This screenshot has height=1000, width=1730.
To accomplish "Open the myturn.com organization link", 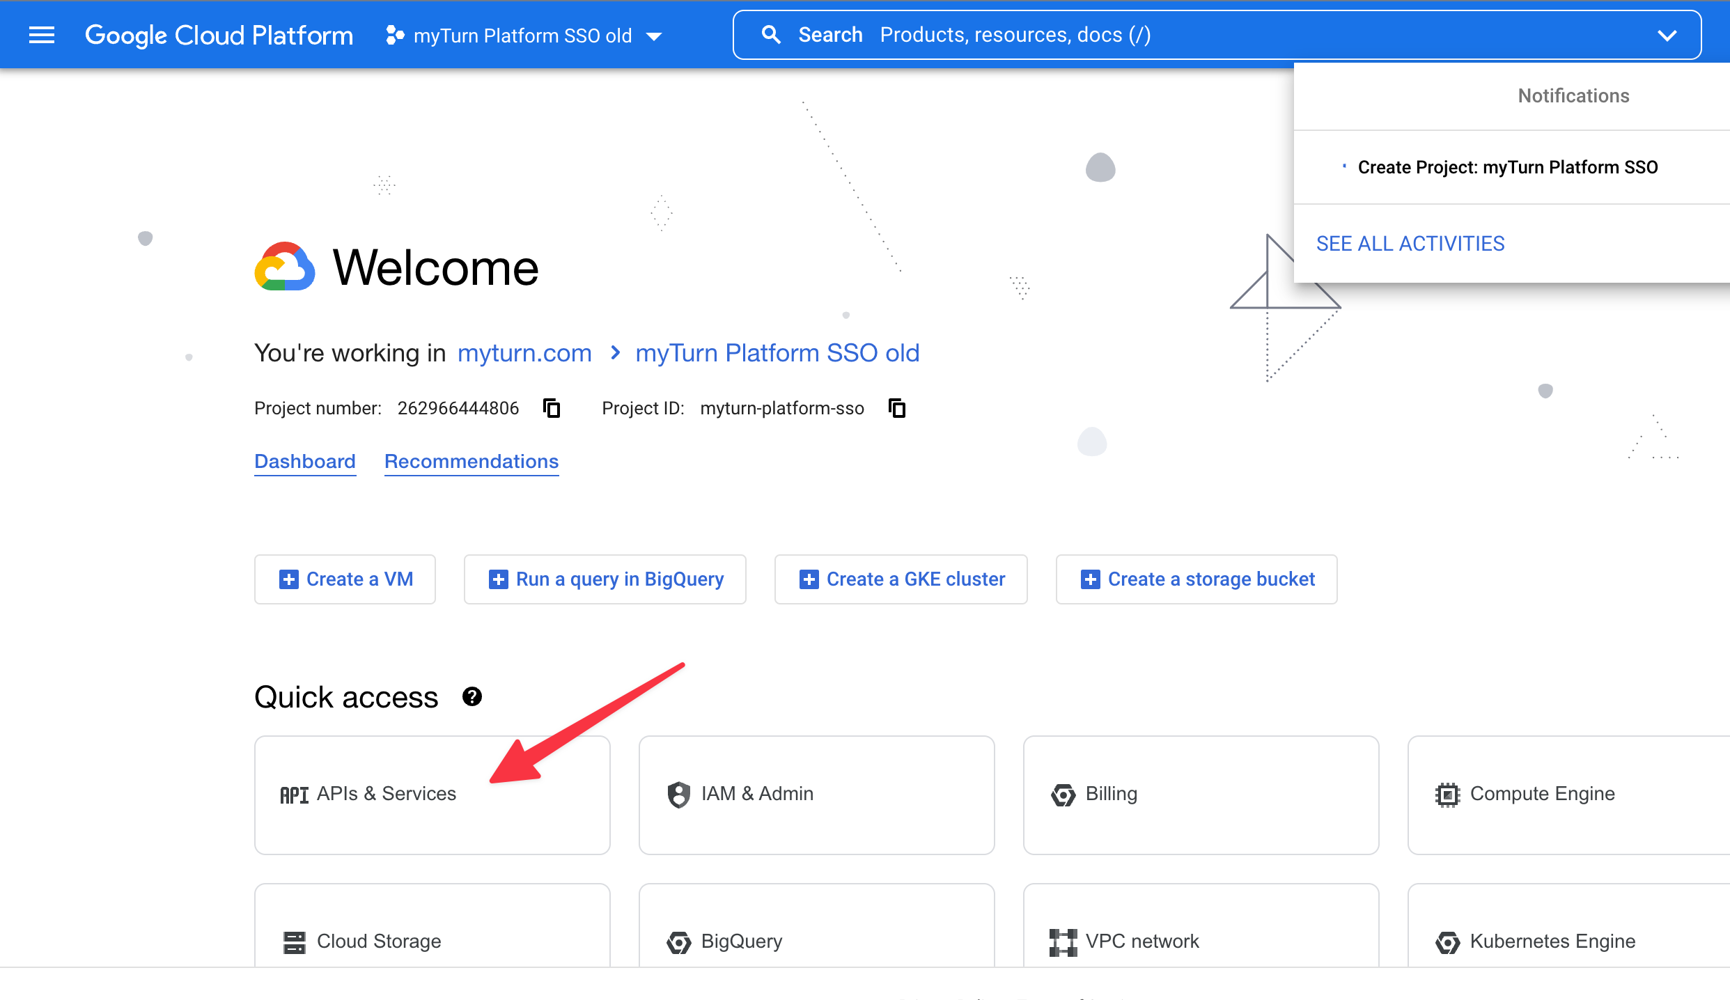I will tap(524, 353).
